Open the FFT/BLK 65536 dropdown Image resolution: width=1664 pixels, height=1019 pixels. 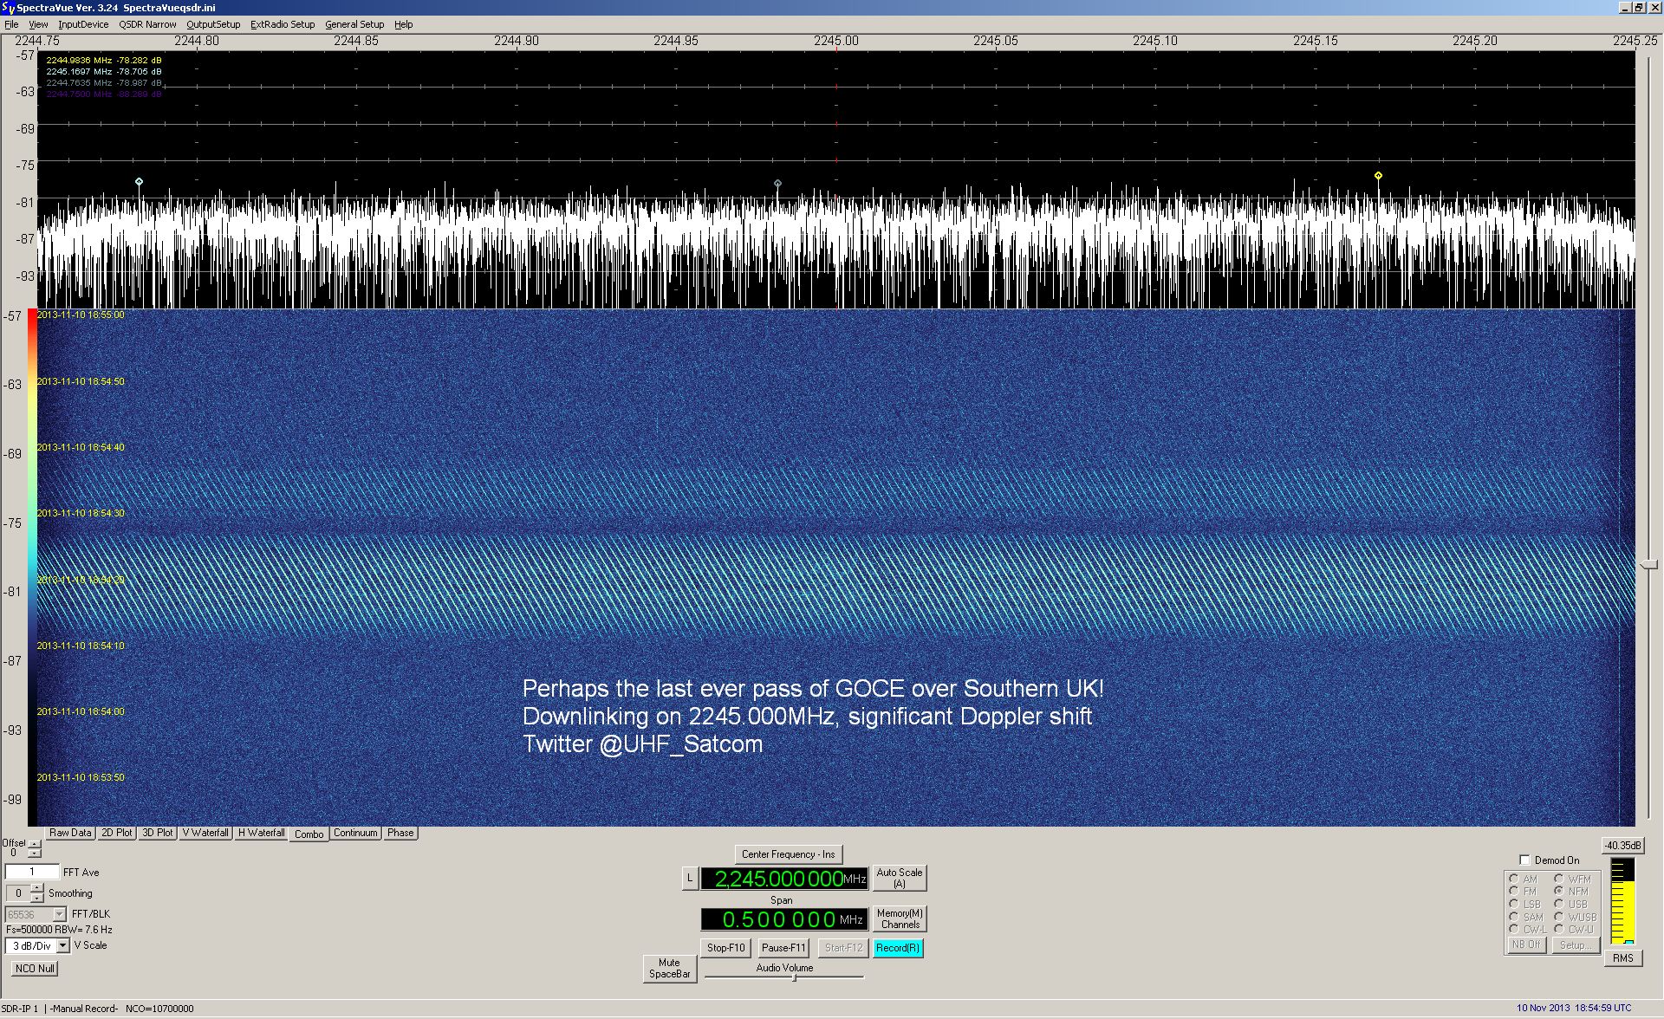[59, 914]
